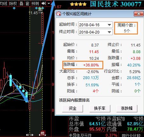144x137 pixels.
Task: Close the 个股K线区间统计 dialog
Action: (139, 14)
